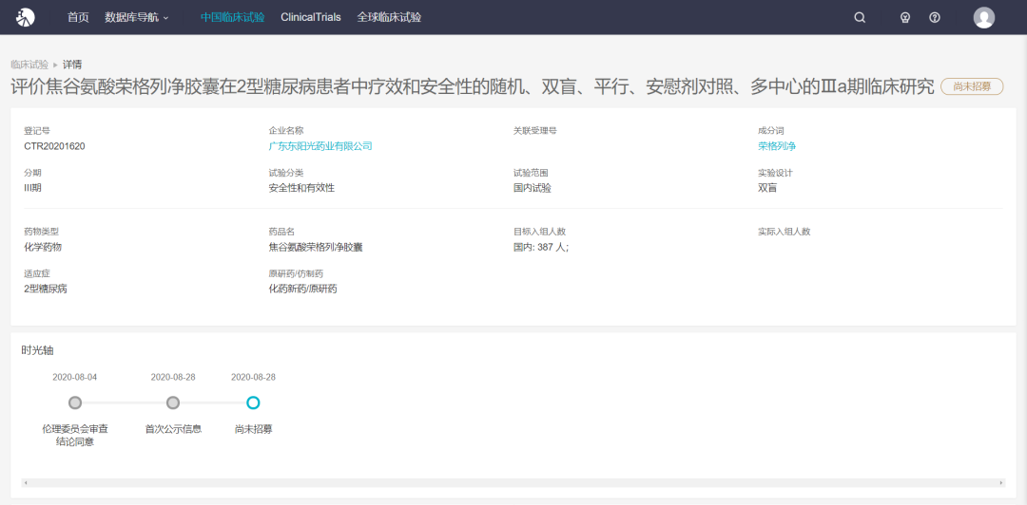Open the search magnifier icon
Image resolution: width=1027 pixels, height=505 pixels.
pos(860,18)
